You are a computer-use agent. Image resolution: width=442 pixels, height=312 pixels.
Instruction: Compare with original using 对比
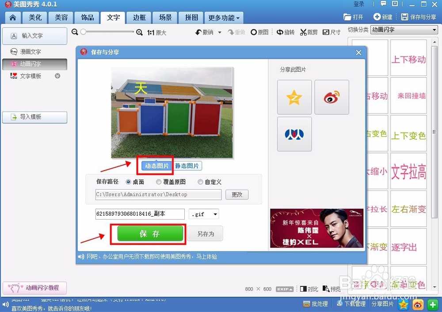click(309, 289)
